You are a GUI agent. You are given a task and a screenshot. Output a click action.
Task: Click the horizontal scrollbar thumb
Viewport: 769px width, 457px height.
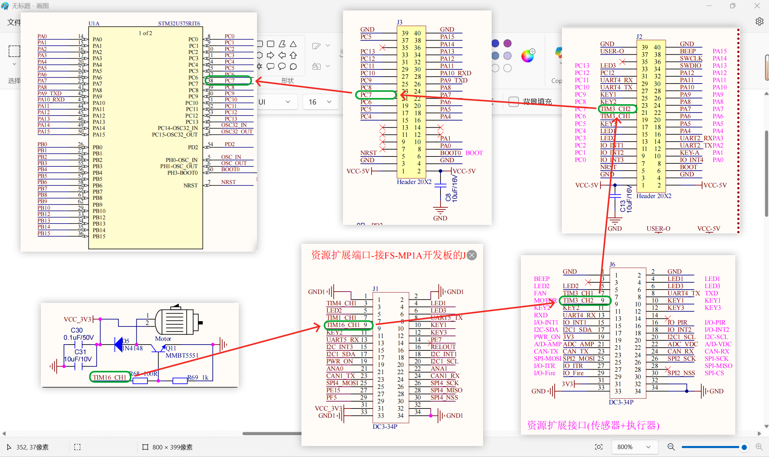(272, 434)
